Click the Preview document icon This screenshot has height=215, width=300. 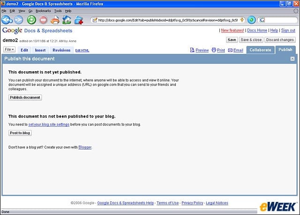click(192, 50)
